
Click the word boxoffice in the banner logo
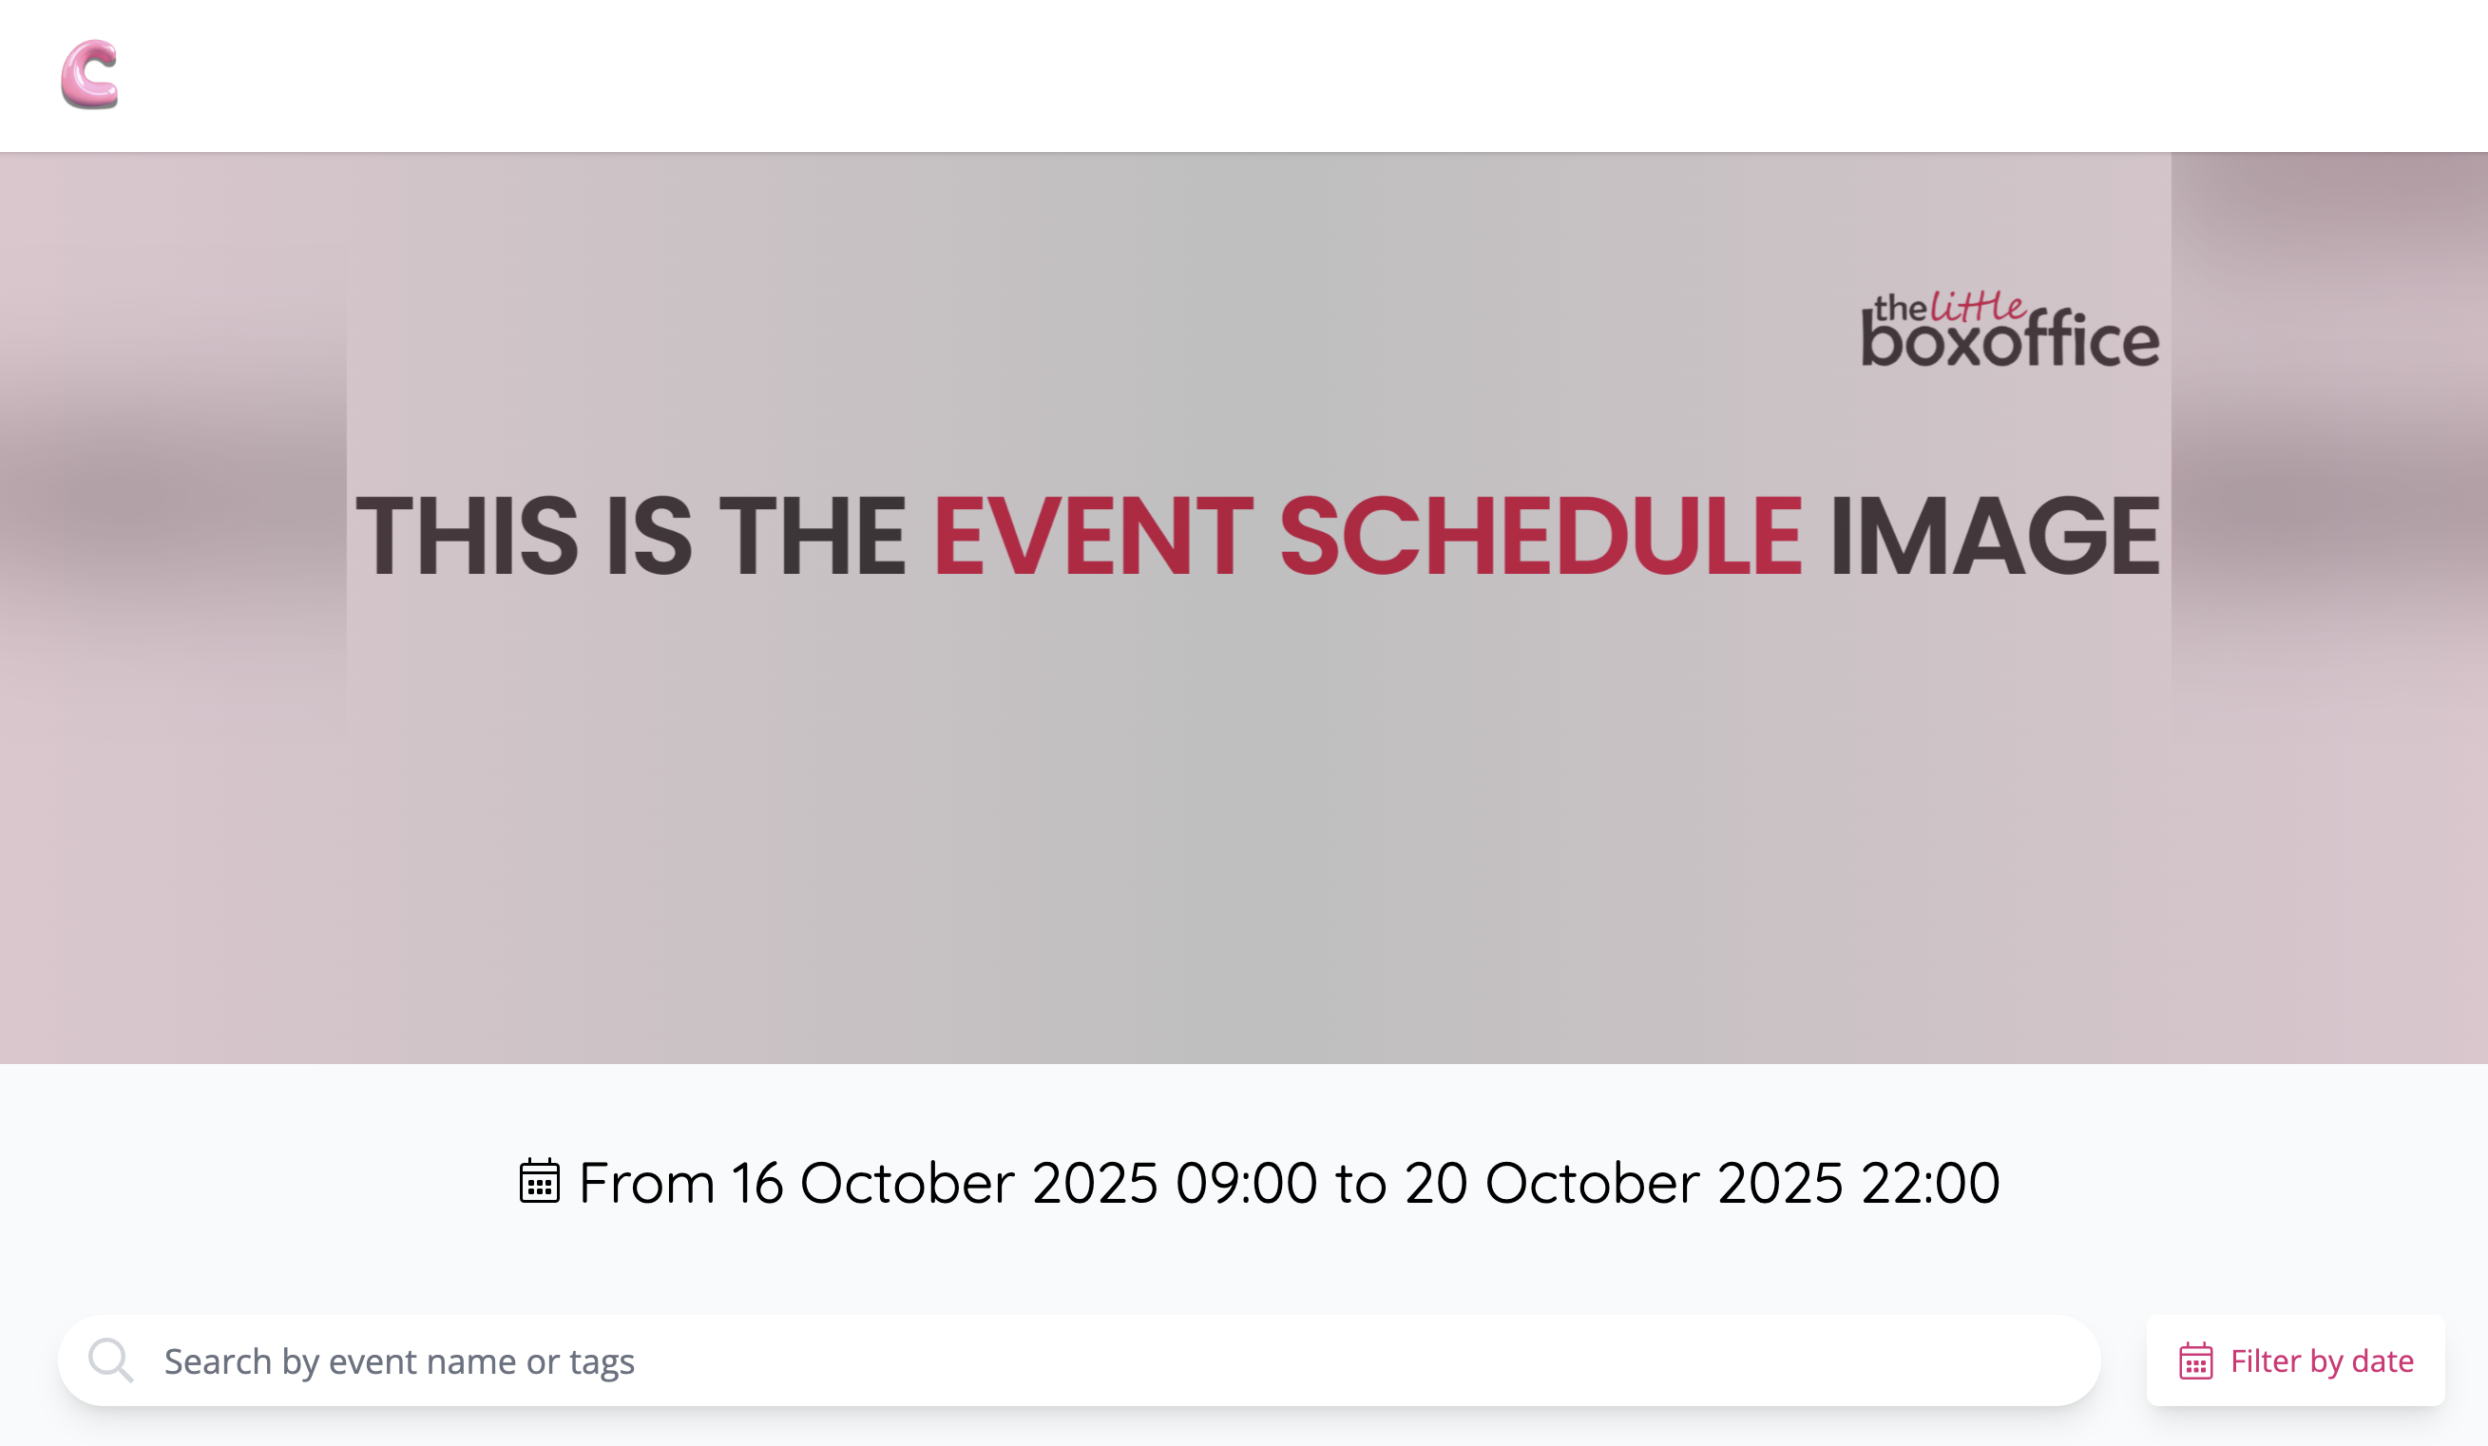click(2009, 341)
